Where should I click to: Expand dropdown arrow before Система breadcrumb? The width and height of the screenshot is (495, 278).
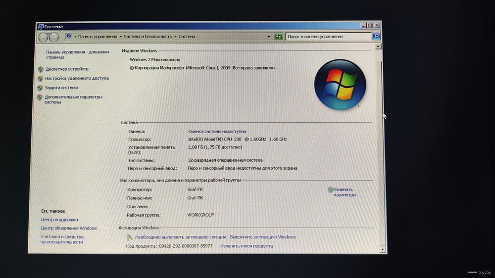click(x=176, y=37)
